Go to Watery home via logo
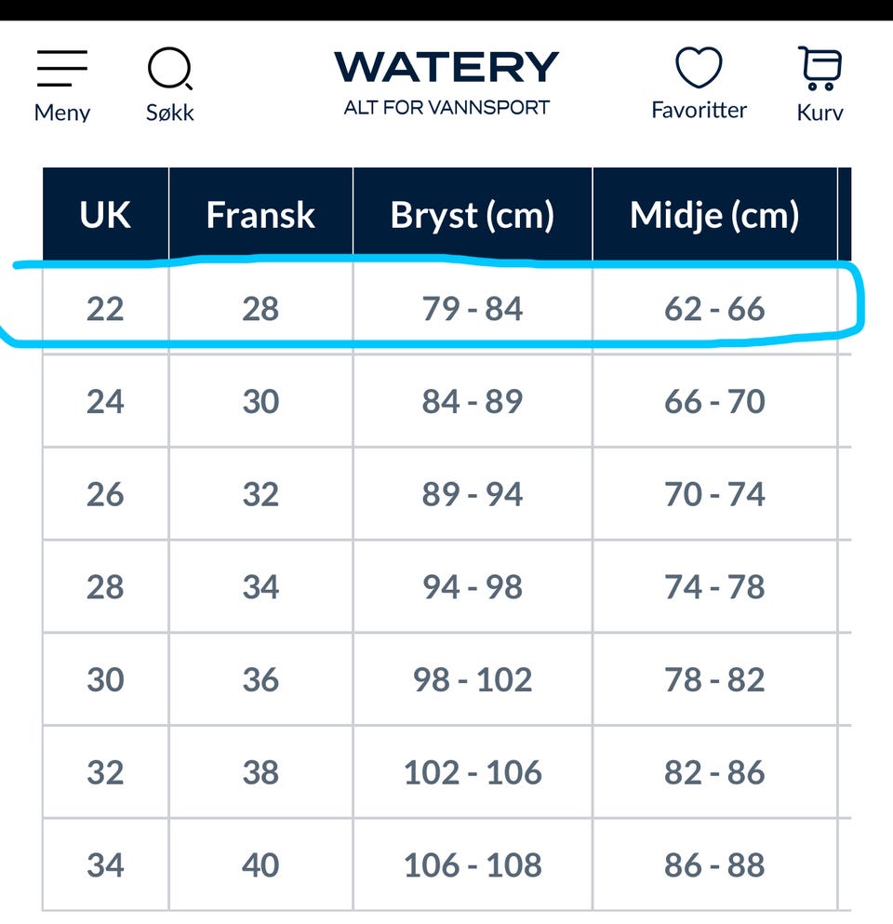Image resolution: width=893 pixels, height=924 pixels. point(446,68)
